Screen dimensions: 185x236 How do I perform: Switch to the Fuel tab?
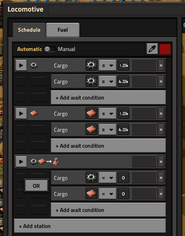pyautogui.click(x=63, y=30)
